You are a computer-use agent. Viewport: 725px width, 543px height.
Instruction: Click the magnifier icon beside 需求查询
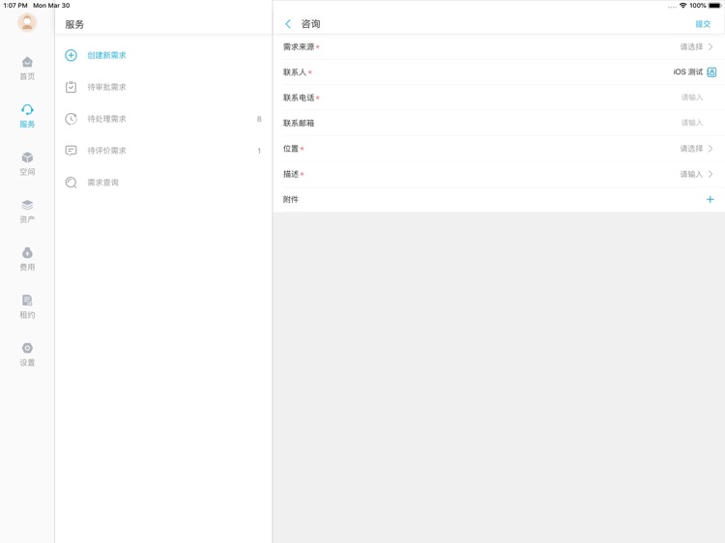click(x=71, y=183)
